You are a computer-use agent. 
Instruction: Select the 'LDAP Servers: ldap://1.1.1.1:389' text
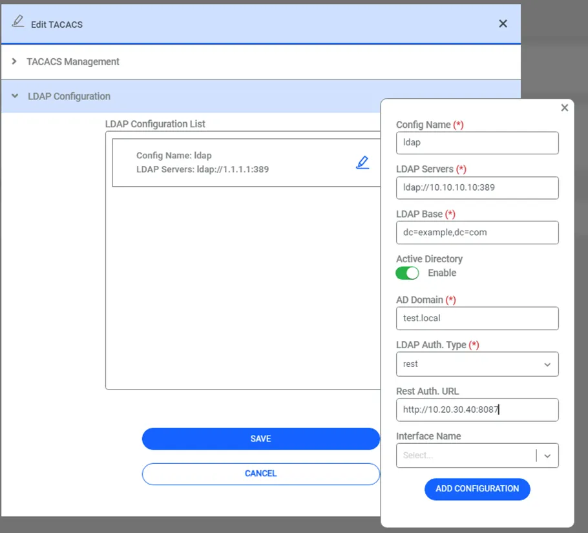(x=202, y=169)
